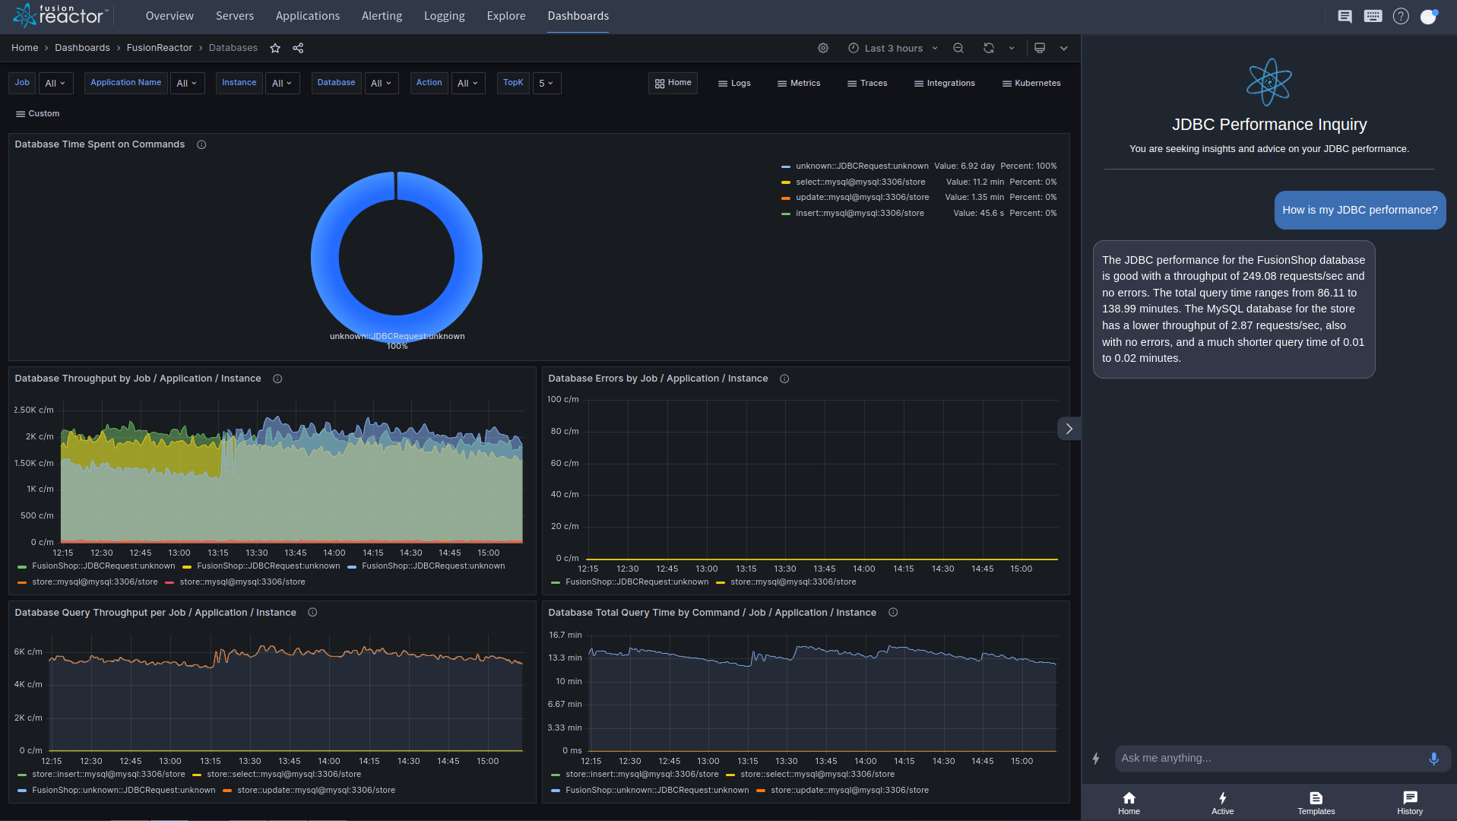Refresh the dashboard
Image resolution: width=1457 pixels, height=821 pixels.
(x=989, y=48)
